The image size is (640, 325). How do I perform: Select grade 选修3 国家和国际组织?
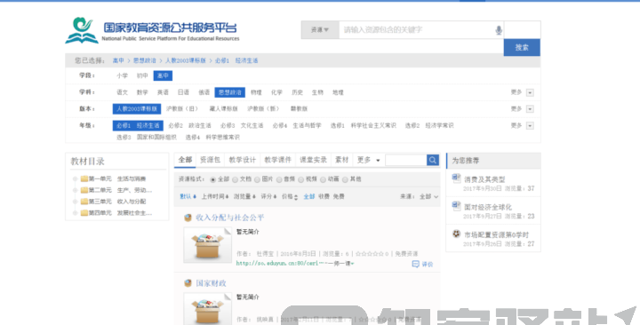point(147,138)
